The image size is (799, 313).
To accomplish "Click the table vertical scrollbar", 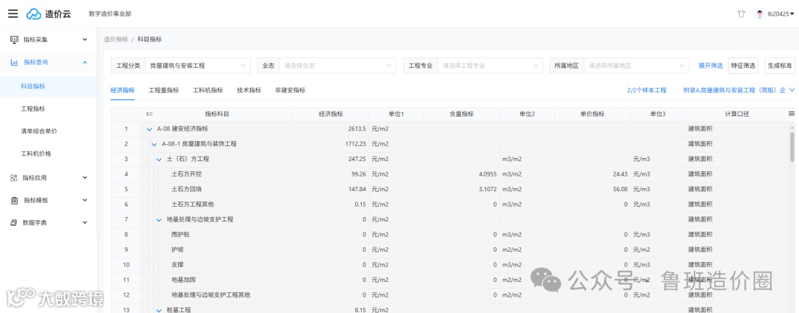I will tap(792, 147).
